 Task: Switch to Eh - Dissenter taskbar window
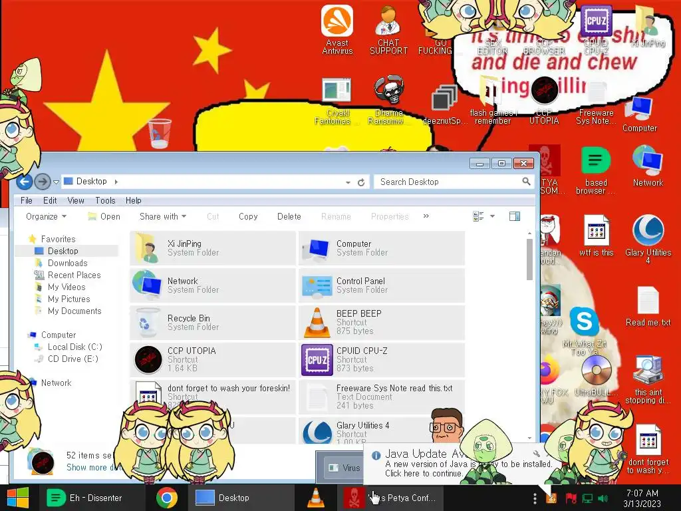(91, 498)
